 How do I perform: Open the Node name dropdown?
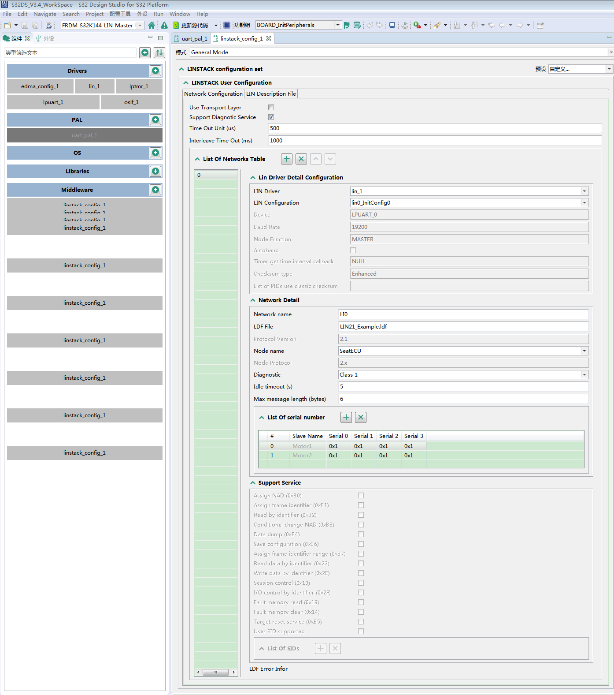584,351
